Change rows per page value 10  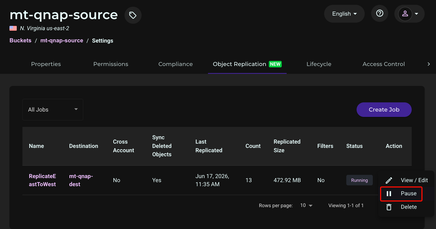[306, 205]
